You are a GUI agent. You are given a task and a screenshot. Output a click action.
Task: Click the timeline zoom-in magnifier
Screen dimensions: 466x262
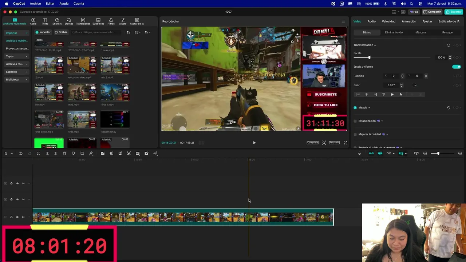coord(460,154)
